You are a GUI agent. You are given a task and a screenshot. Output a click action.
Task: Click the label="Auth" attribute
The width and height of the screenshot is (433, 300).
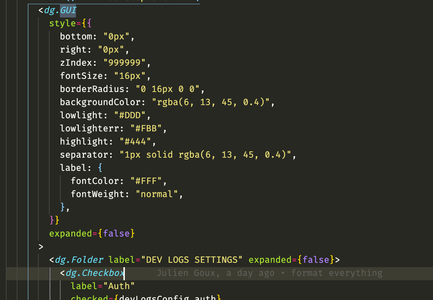(x=103, y=286)
